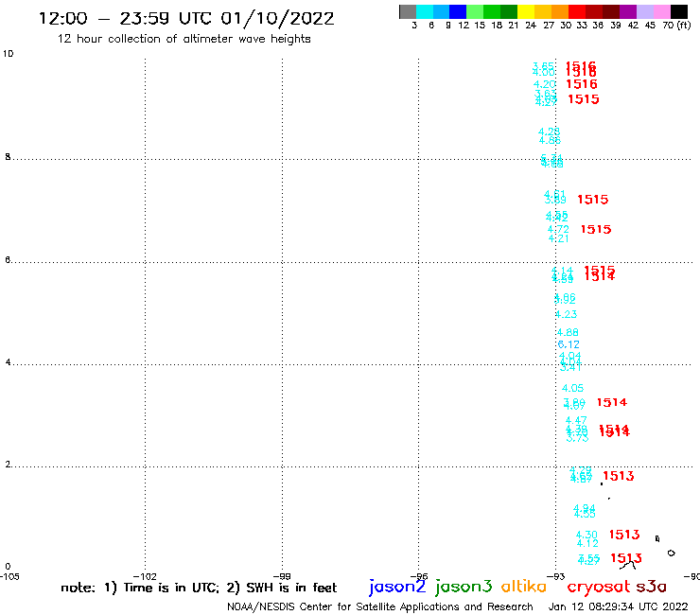This screenshot has width=700, height=615.
Task: Click the '4.72' wave height value
Action: point(558,229)
